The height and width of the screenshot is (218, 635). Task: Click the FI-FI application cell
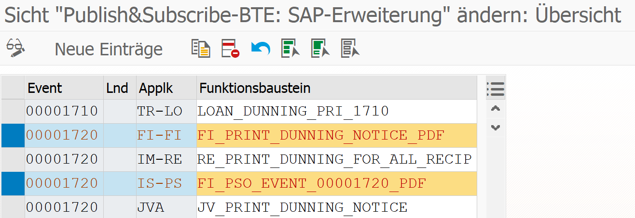click(166, 135)
